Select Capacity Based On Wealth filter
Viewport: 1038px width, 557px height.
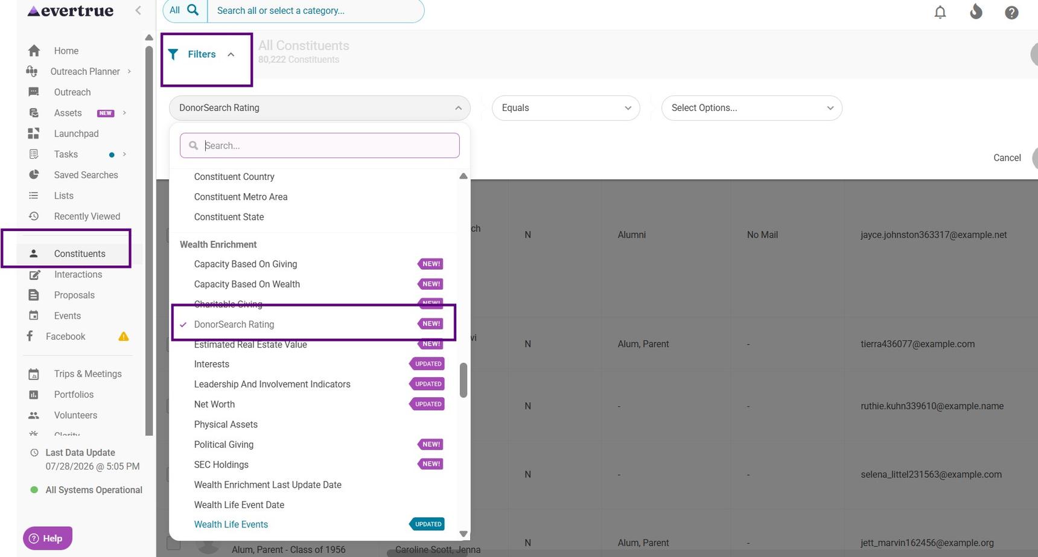(247, 284)
